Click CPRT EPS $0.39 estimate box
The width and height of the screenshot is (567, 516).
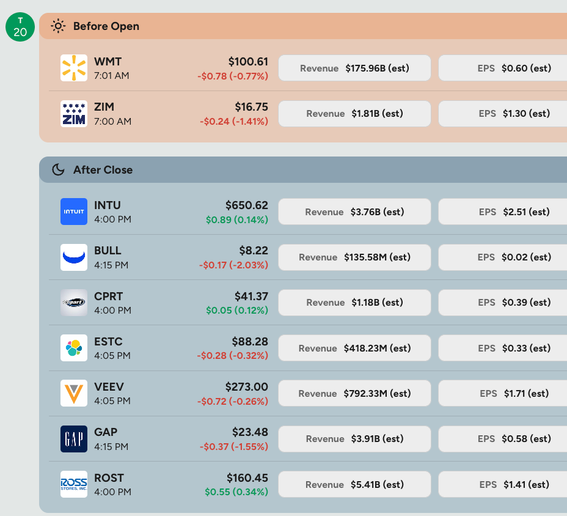tap(503, 303)
